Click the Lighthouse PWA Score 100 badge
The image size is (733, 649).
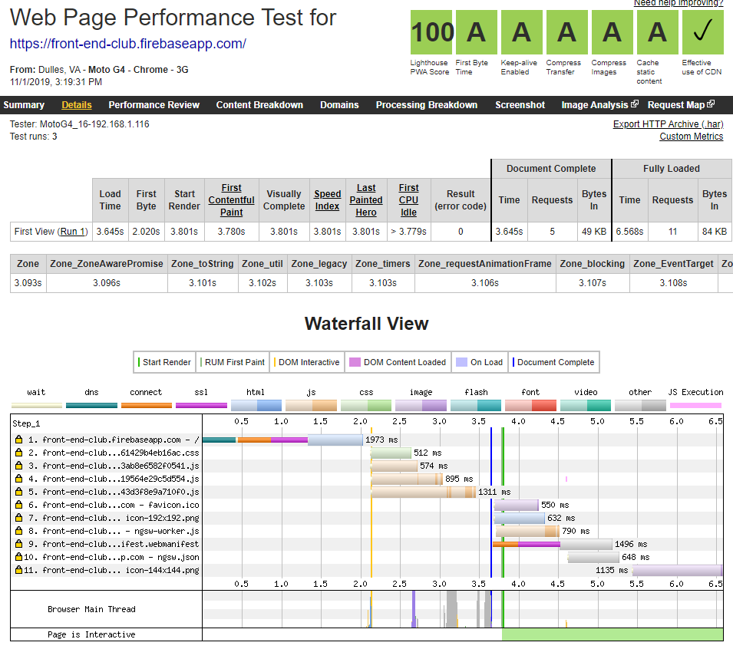[x=431, y=32]
